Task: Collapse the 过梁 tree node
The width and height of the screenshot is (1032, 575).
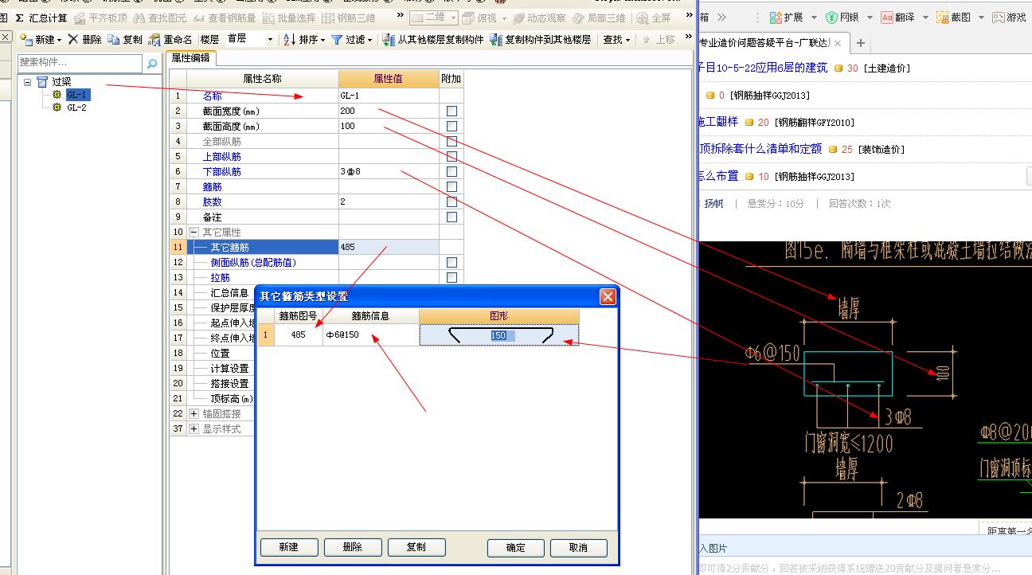Action: (x=27, y=81)
